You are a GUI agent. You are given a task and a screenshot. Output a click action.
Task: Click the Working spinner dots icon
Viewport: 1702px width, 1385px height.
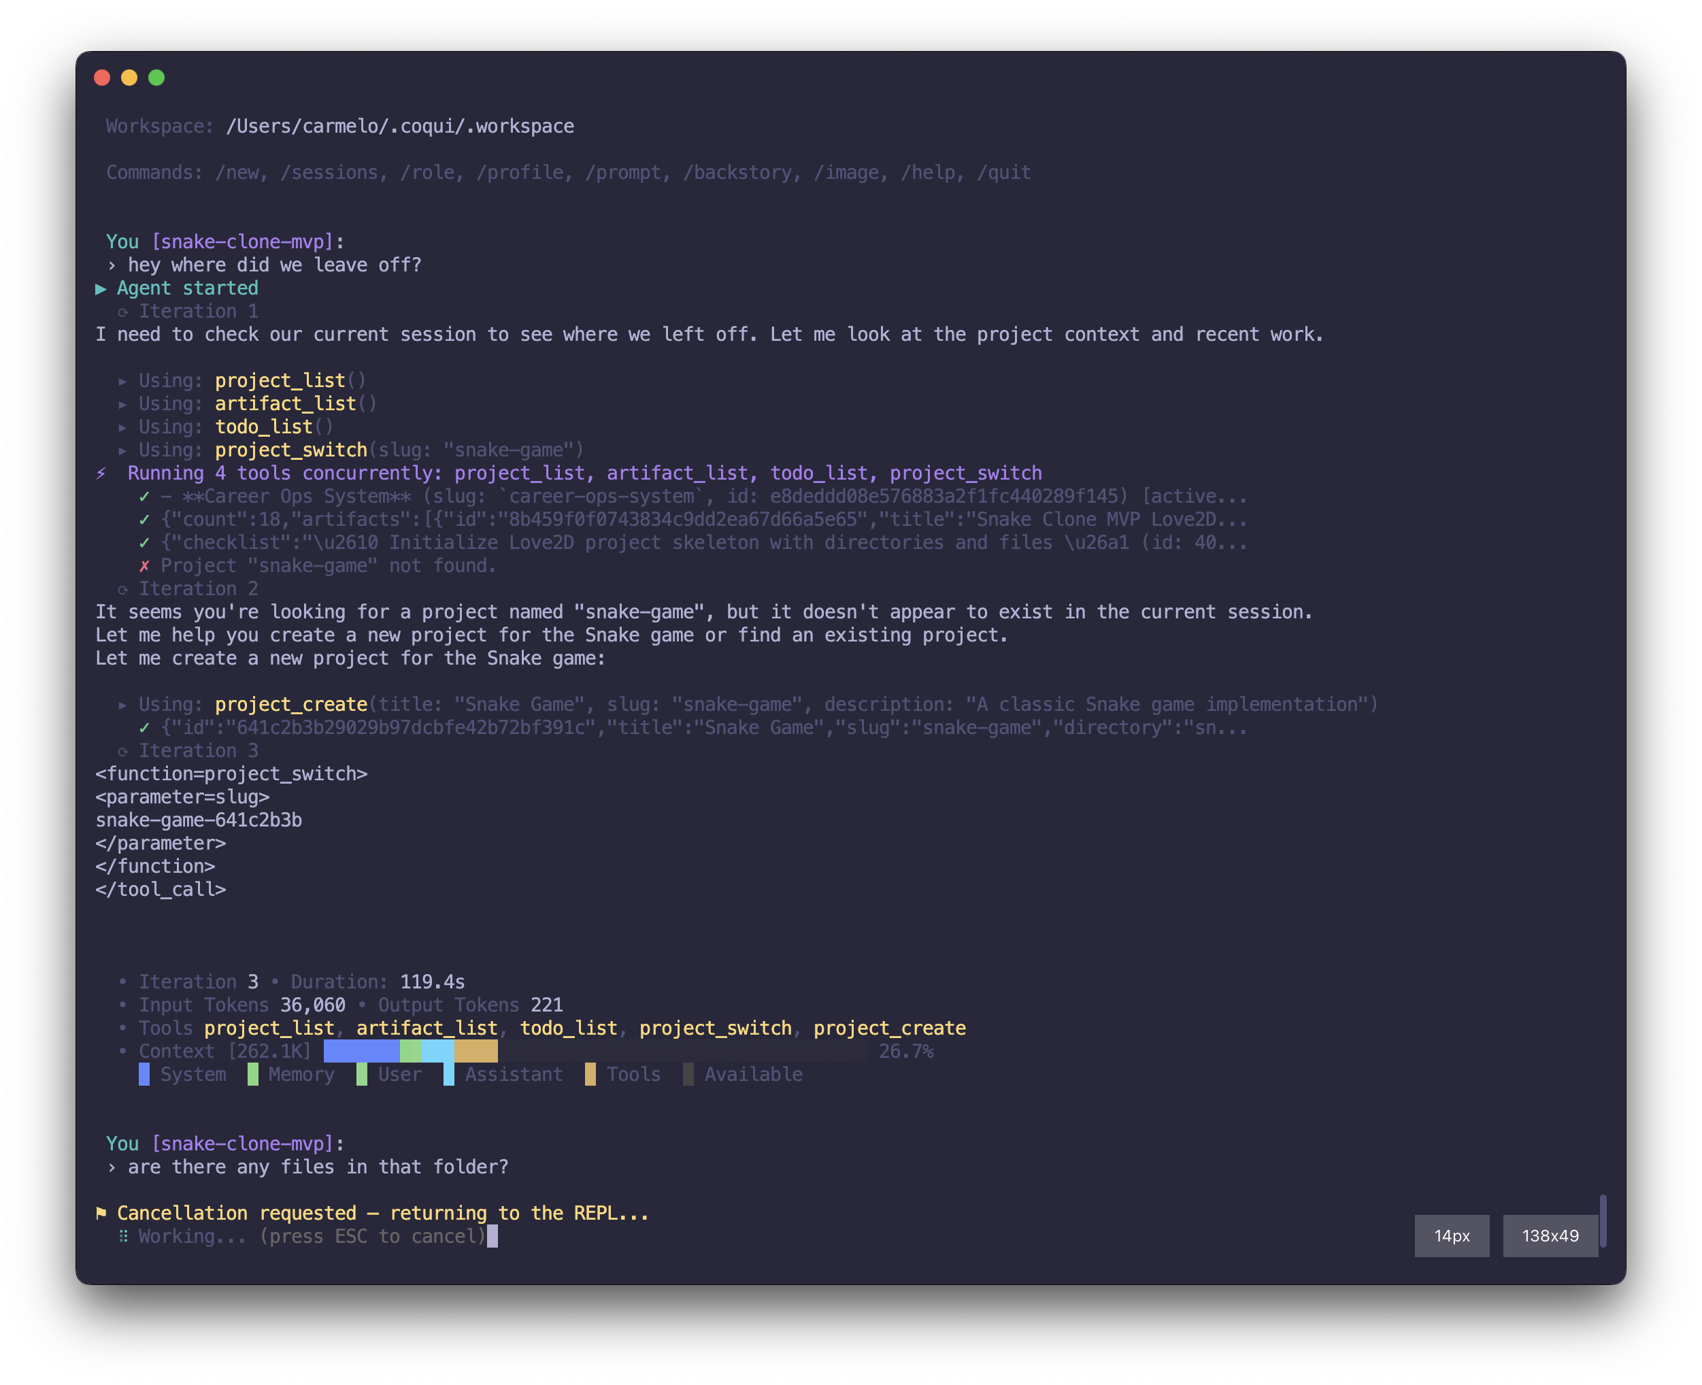coord(123,1237)
